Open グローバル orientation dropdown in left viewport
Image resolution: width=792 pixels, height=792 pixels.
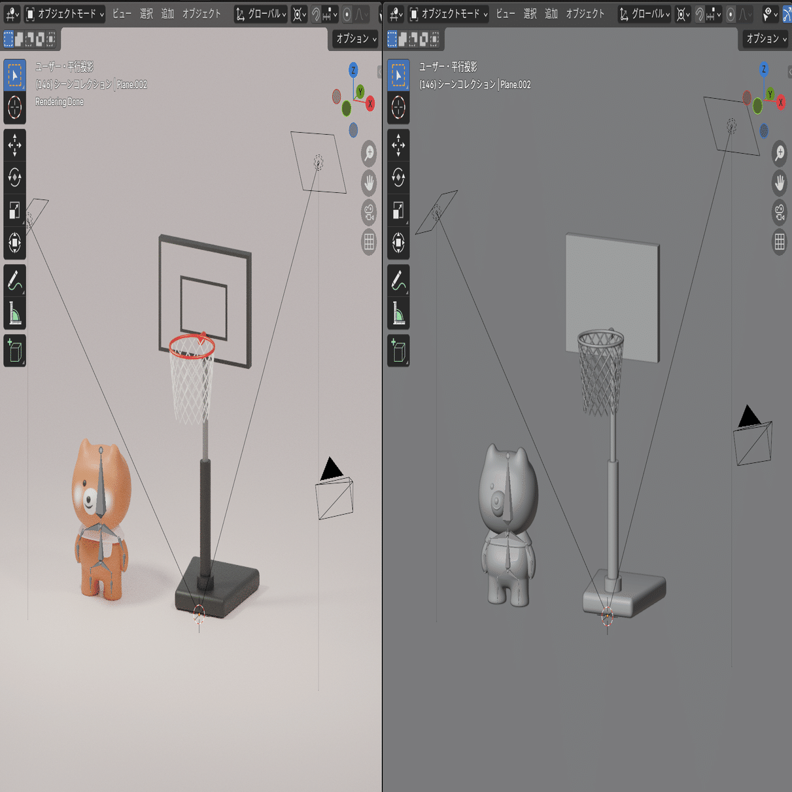tap(260, 14)
